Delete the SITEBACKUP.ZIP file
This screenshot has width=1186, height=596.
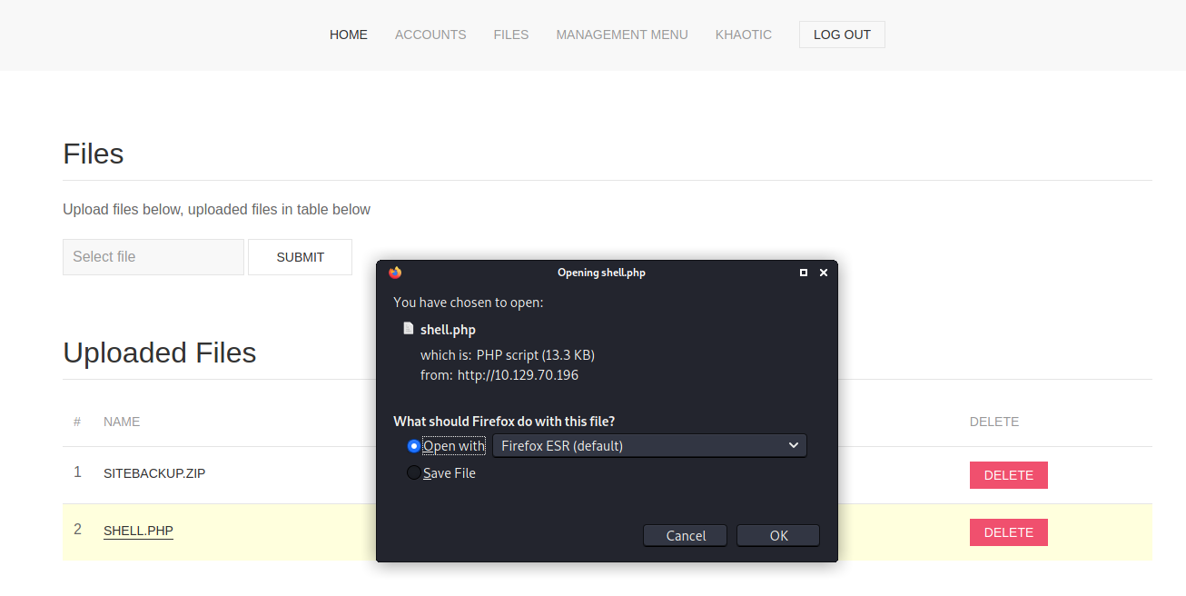1008,474
